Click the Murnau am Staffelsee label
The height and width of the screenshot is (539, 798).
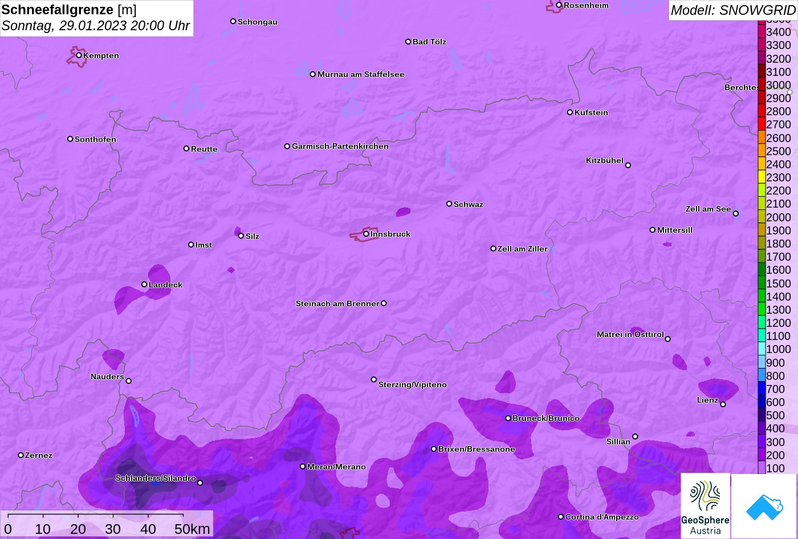[361, 74]
